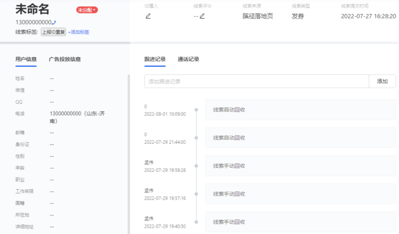This screenshot has width=399, height=234.
Task: Click the timestamp 2022-07-29 19:40:50
Action: point(165,226)
